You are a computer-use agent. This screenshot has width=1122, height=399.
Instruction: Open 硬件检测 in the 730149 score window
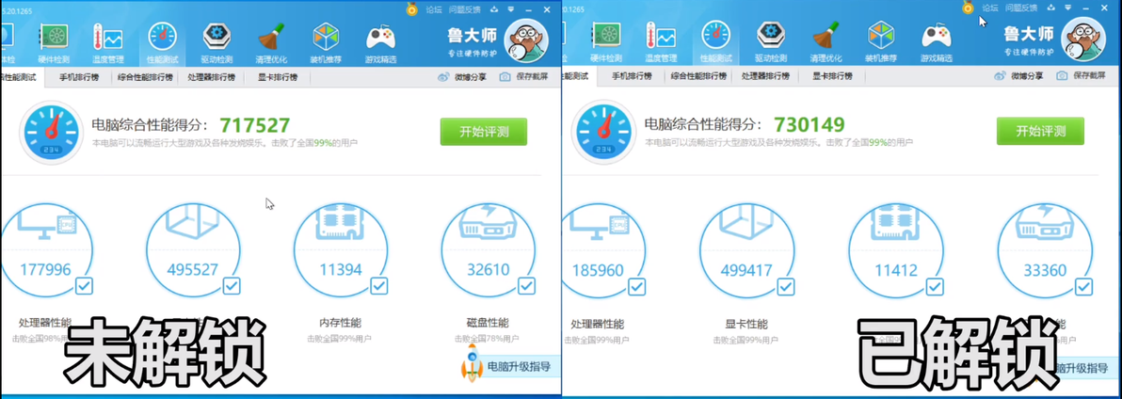coord(607,43)
